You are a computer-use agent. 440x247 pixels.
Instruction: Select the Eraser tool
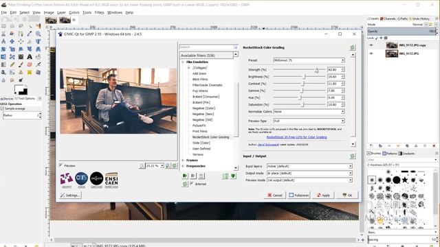30,64
